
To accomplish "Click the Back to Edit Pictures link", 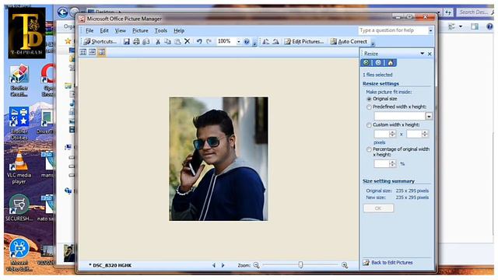I will (392, 263).
